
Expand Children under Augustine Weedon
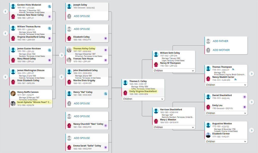point(226,141)
